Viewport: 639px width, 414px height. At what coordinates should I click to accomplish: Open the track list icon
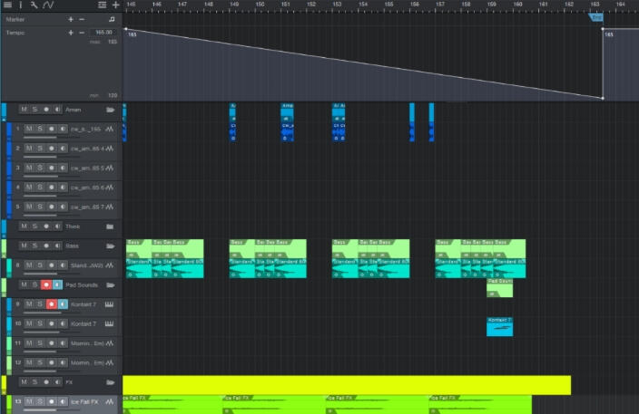102,5
